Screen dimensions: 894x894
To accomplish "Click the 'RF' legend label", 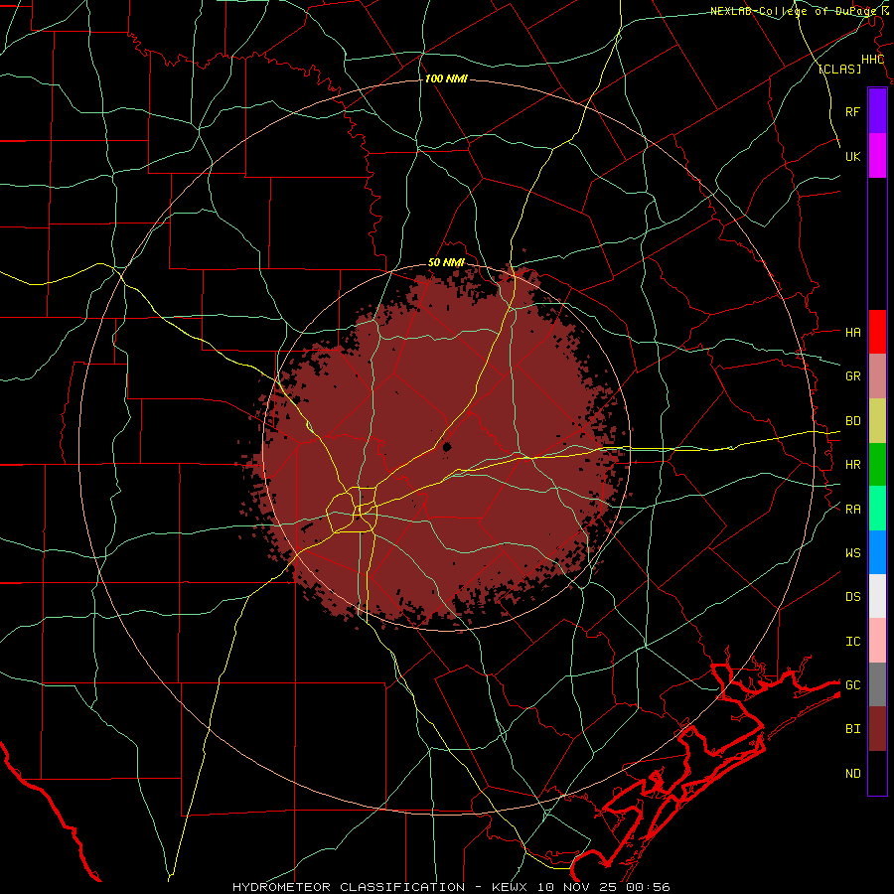I will tap(852, 111).
